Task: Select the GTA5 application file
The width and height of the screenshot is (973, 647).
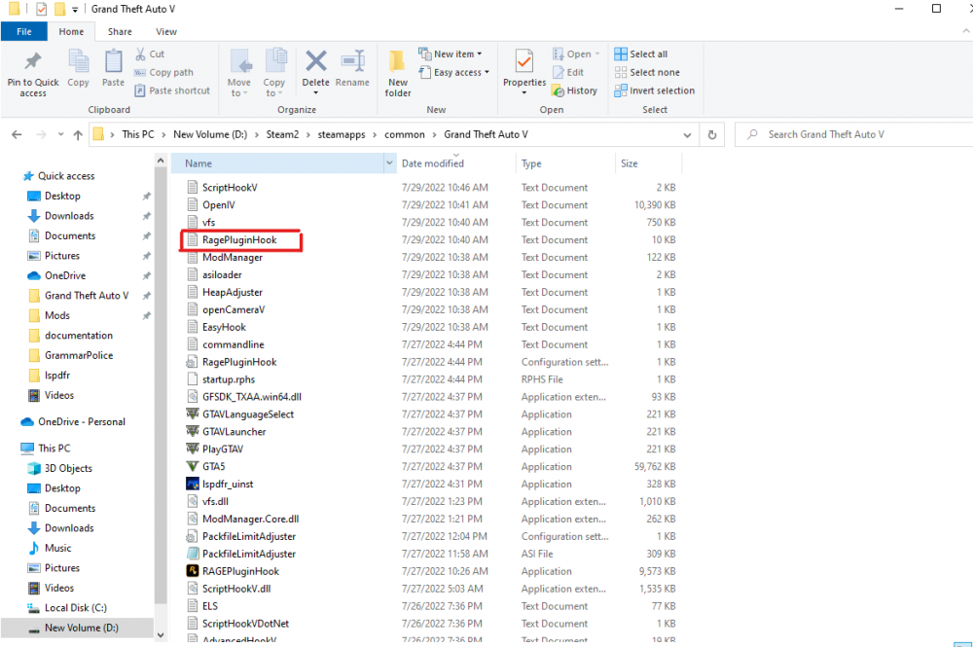Action: (213, 466)
